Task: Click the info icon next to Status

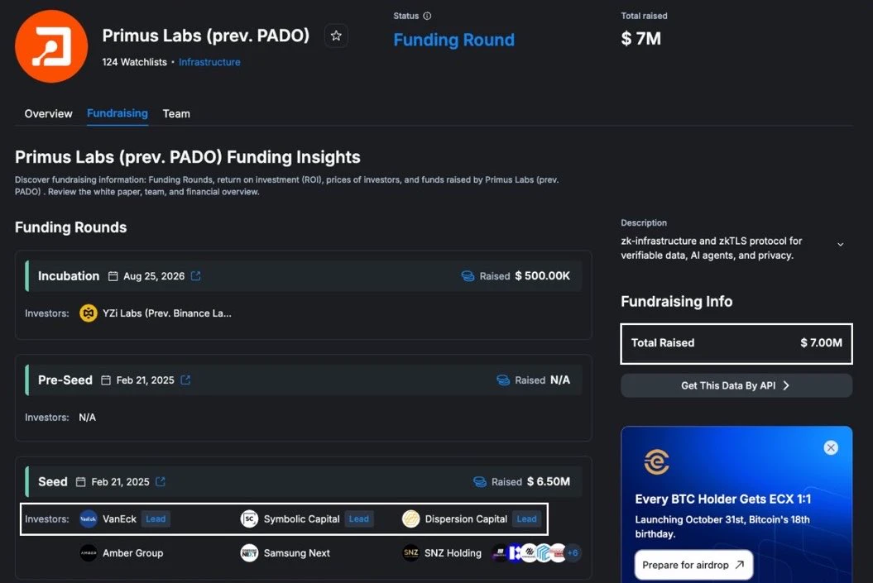Action: pos(427,16)
